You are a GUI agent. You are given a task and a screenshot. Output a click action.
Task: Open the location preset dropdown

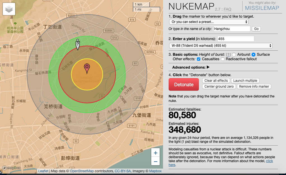tap(209, 22)
